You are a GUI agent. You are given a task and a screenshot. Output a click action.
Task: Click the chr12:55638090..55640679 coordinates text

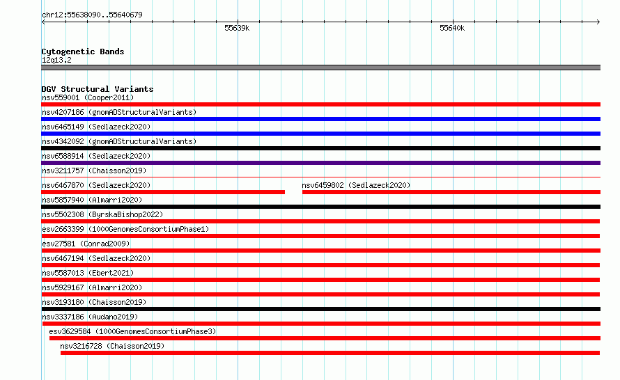92,15
